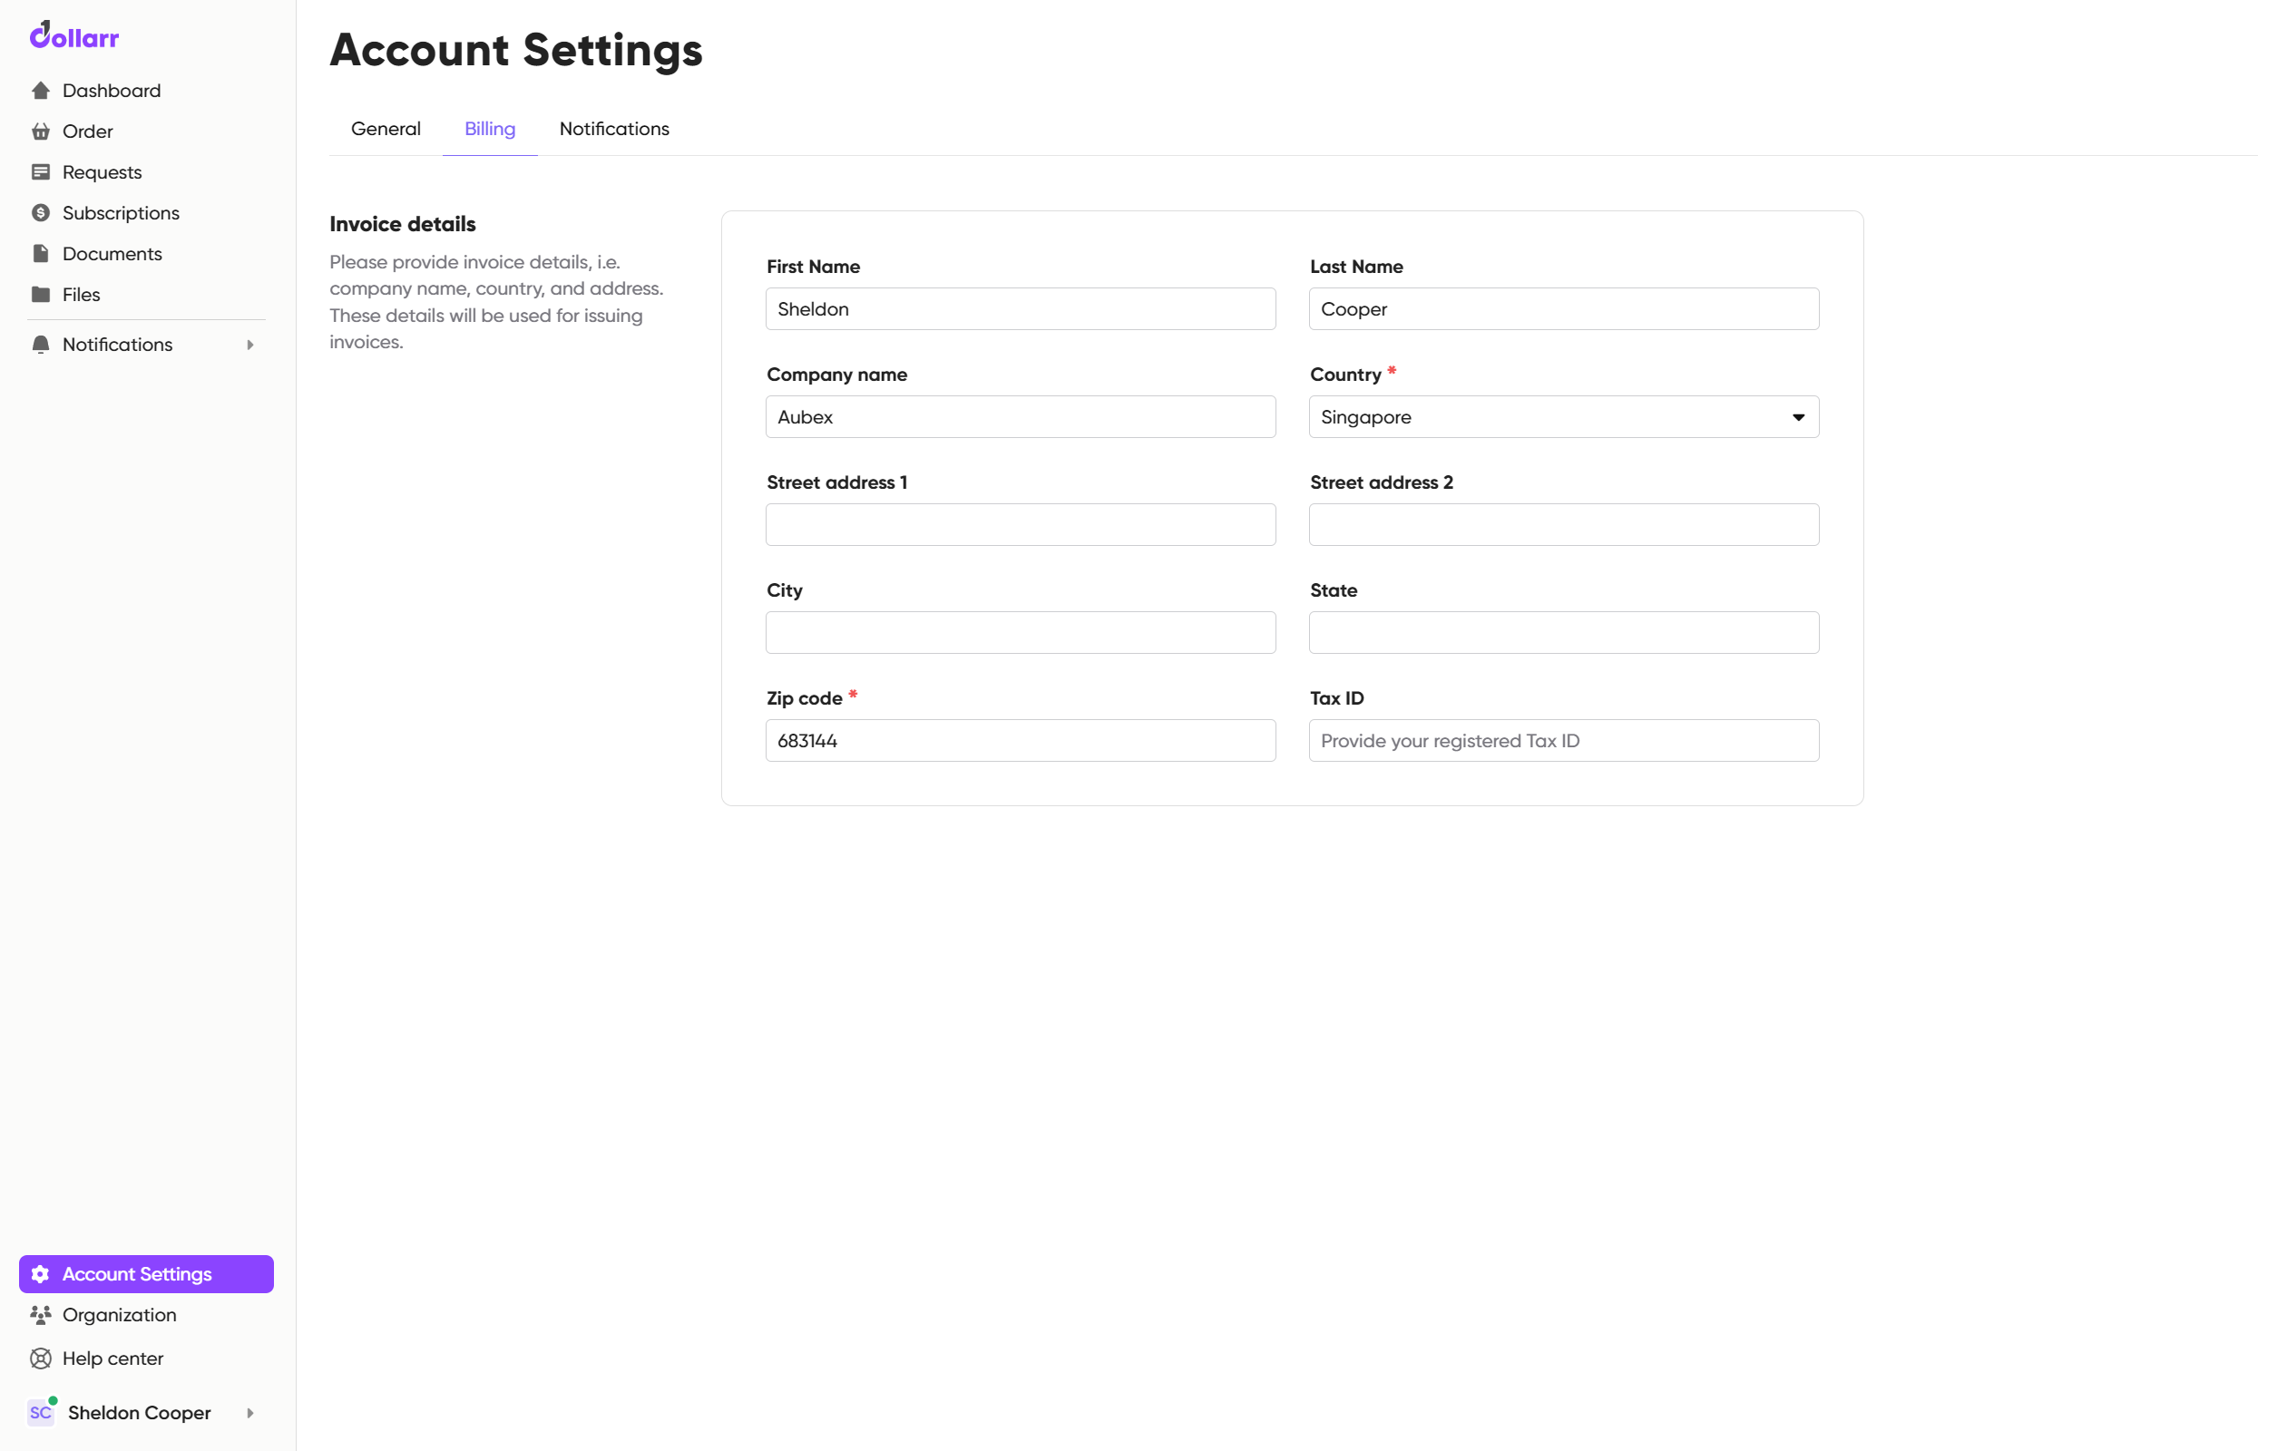The width and height of the screenshot is (2287, 1451).
Task: Open Dashboard via the home icon
Action: [41, 90]
